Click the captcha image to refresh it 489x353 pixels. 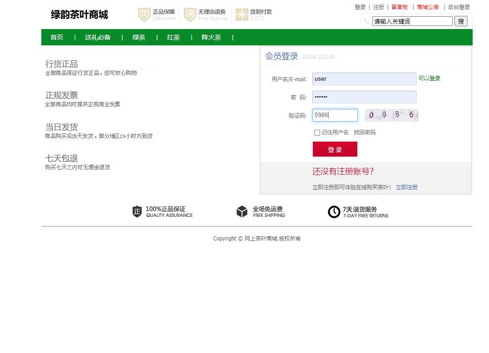[x=391, y=115]
